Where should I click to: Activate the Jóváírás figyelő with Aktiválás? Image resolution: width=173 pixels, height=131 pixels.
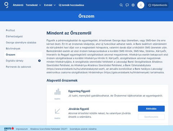pyautogui.click(x=151, y=109)
